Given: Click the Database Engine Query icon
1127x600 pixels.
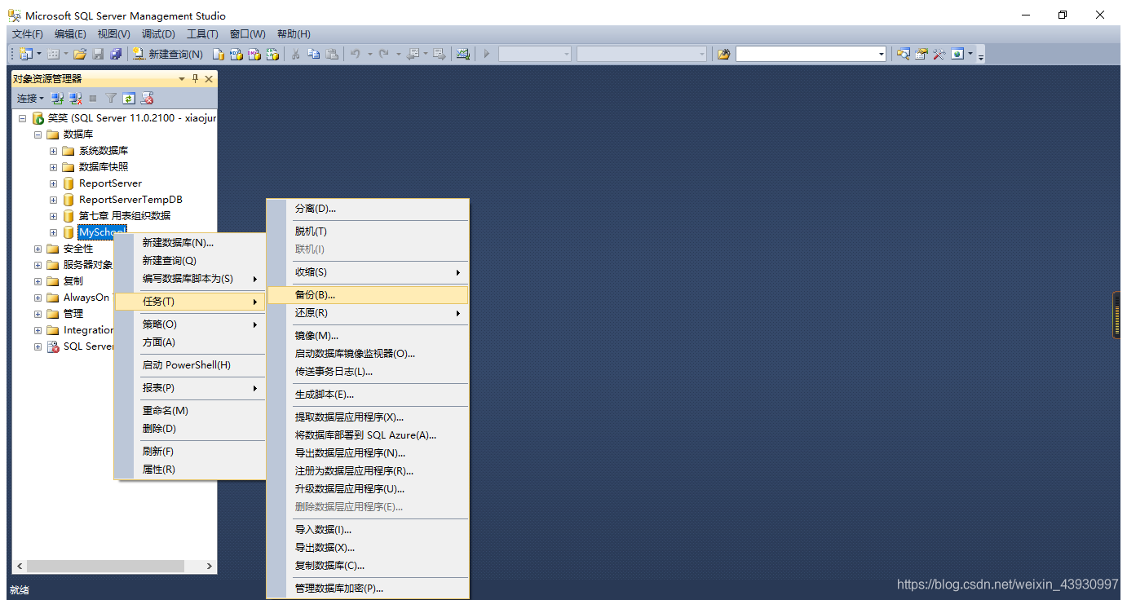Looking at the screenshot, I should (219, 54).
